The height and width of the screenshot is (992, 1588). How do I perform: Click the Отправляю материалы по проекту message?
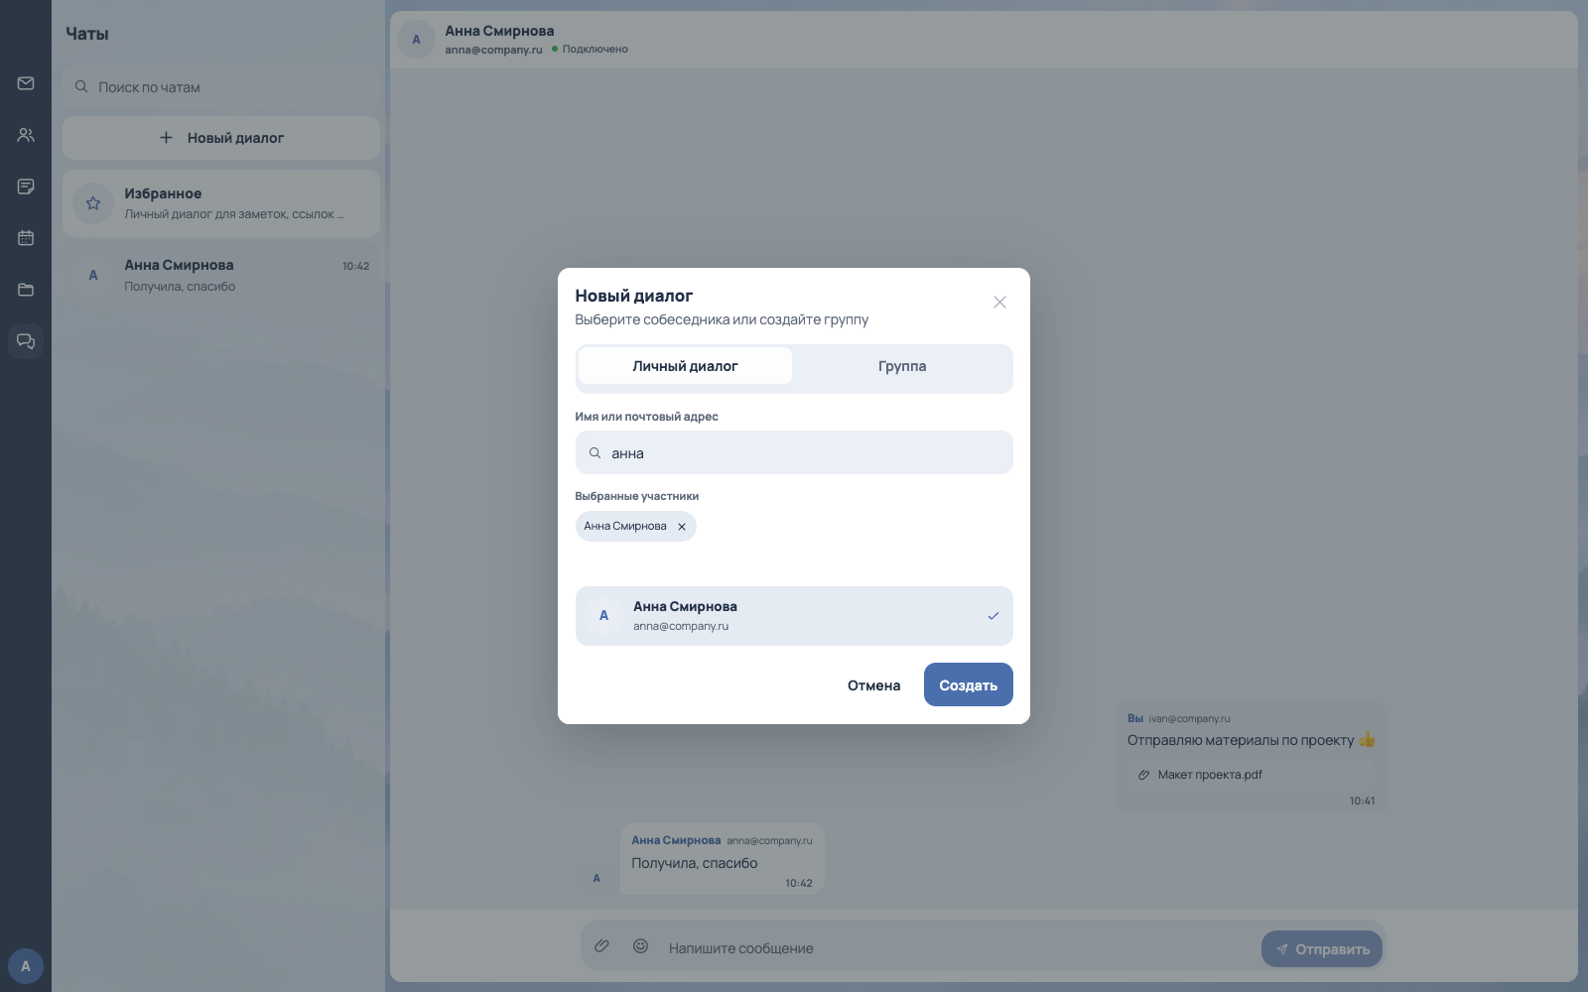(x=1251, y=757)
